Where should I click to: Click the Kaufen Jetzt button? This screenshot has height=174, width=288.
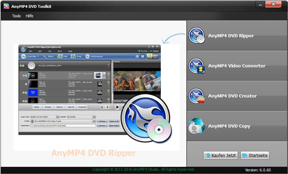point(220,155)
